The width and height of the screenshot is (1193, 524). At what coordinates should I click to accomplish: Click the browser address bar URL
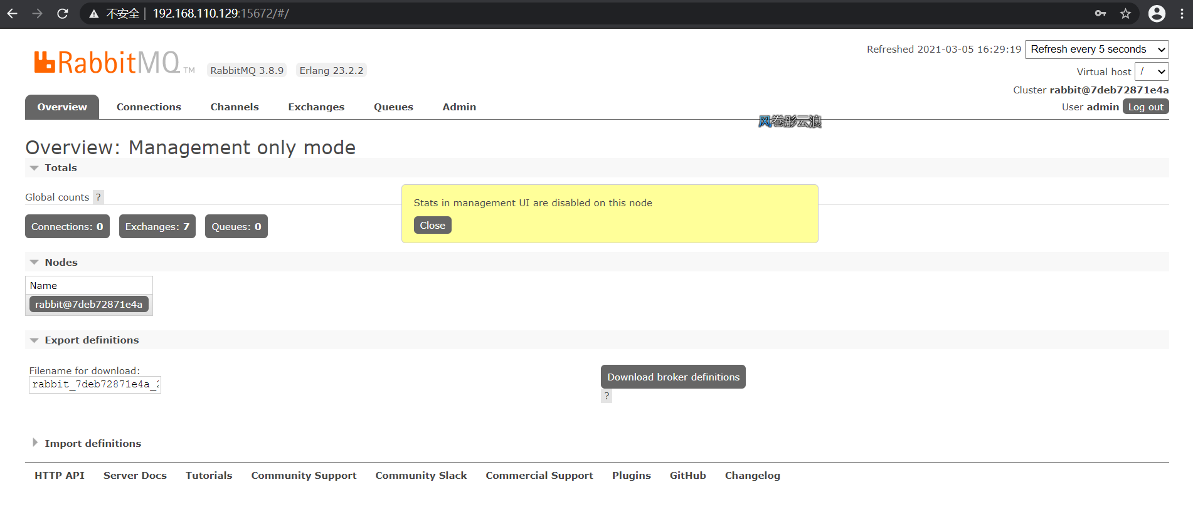click(x=221, y=13)
